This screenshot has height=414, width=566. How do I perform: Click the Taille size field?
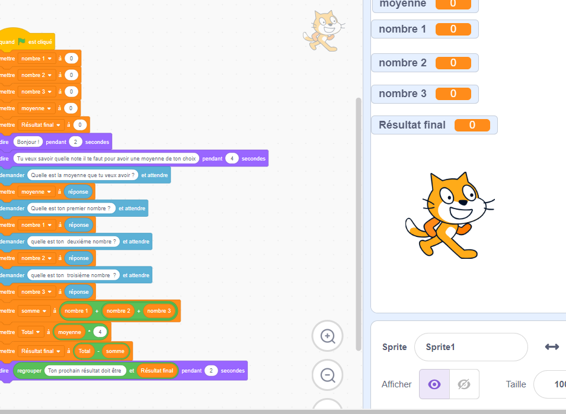(550, 384)
